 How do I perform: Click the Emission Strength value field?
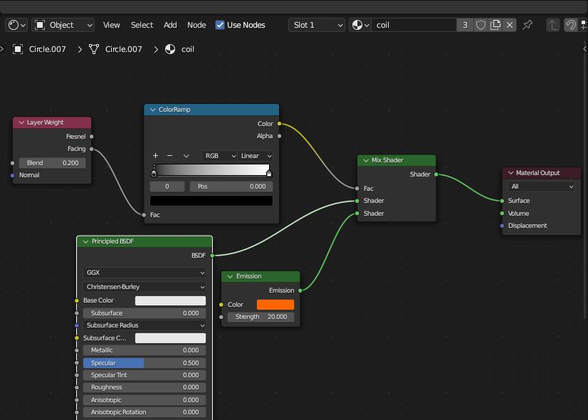coord(261,317)
